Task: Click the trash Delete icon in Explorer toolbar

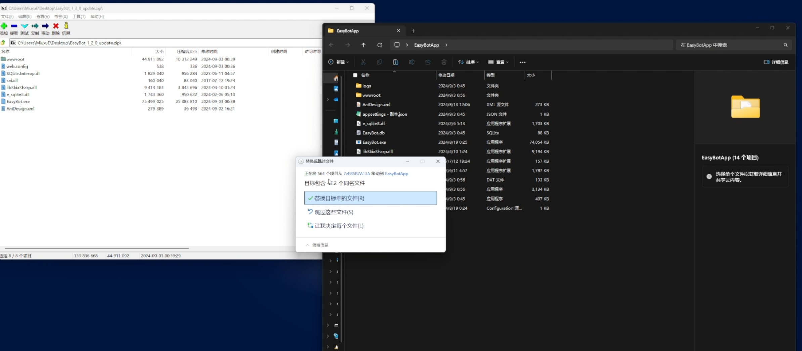Action: click(444, 62)
